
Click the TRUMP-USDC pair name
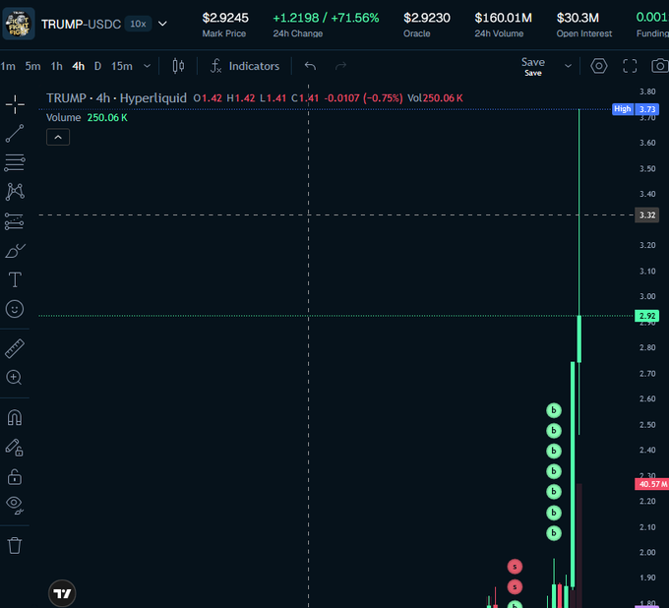coord(81,25)
